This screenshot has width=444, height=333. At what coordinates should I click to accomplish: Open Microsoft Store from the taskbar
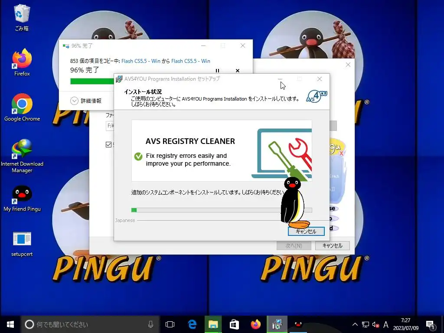234,324
